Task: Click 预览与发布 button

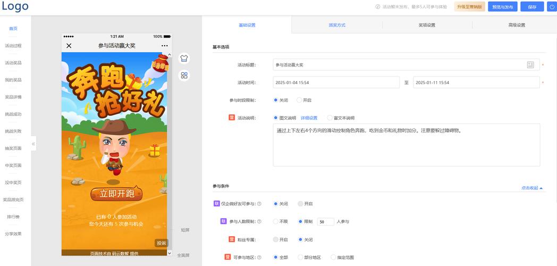Action: click(503, 7)
